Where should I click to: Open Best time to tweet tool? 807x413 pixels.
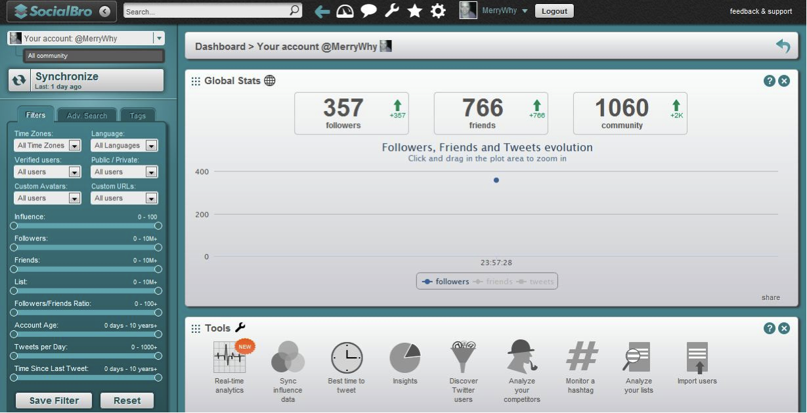(346, 368)
